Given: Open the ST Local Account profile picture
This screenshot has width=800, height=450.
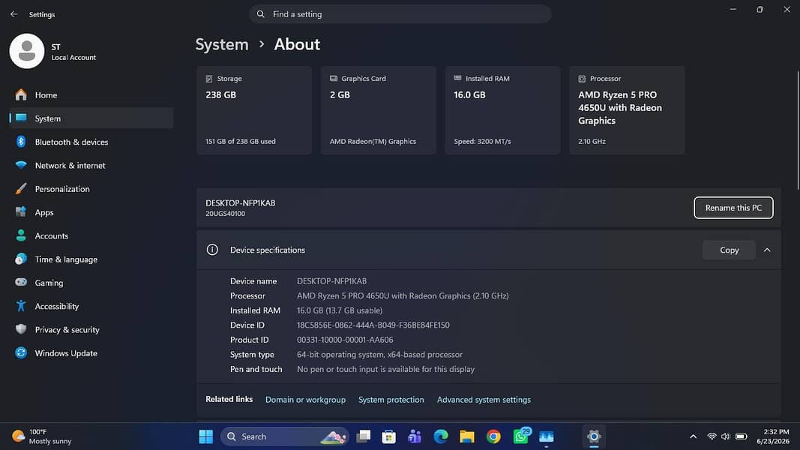Looking at the screenshot, I should 27,51.
